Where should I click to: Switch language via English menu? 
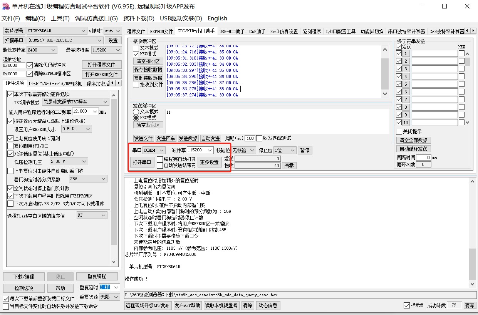(x=217, y=18)
